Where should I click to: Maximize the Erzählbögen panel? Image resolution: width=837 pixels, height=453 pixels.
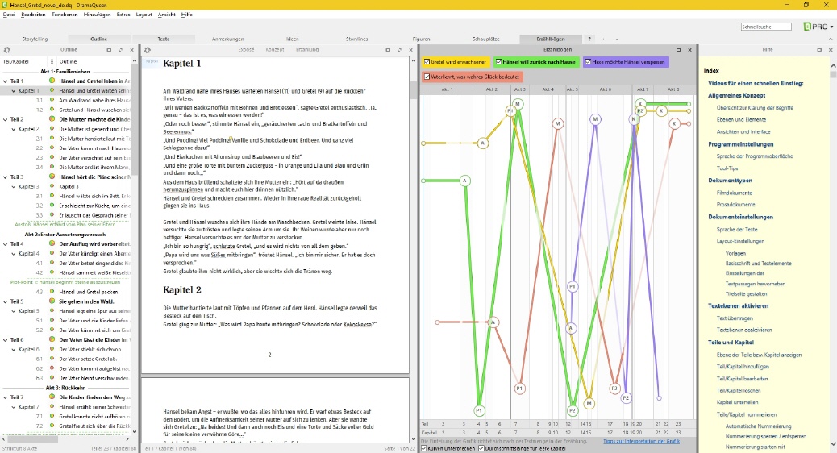click(x=678, y=50)
